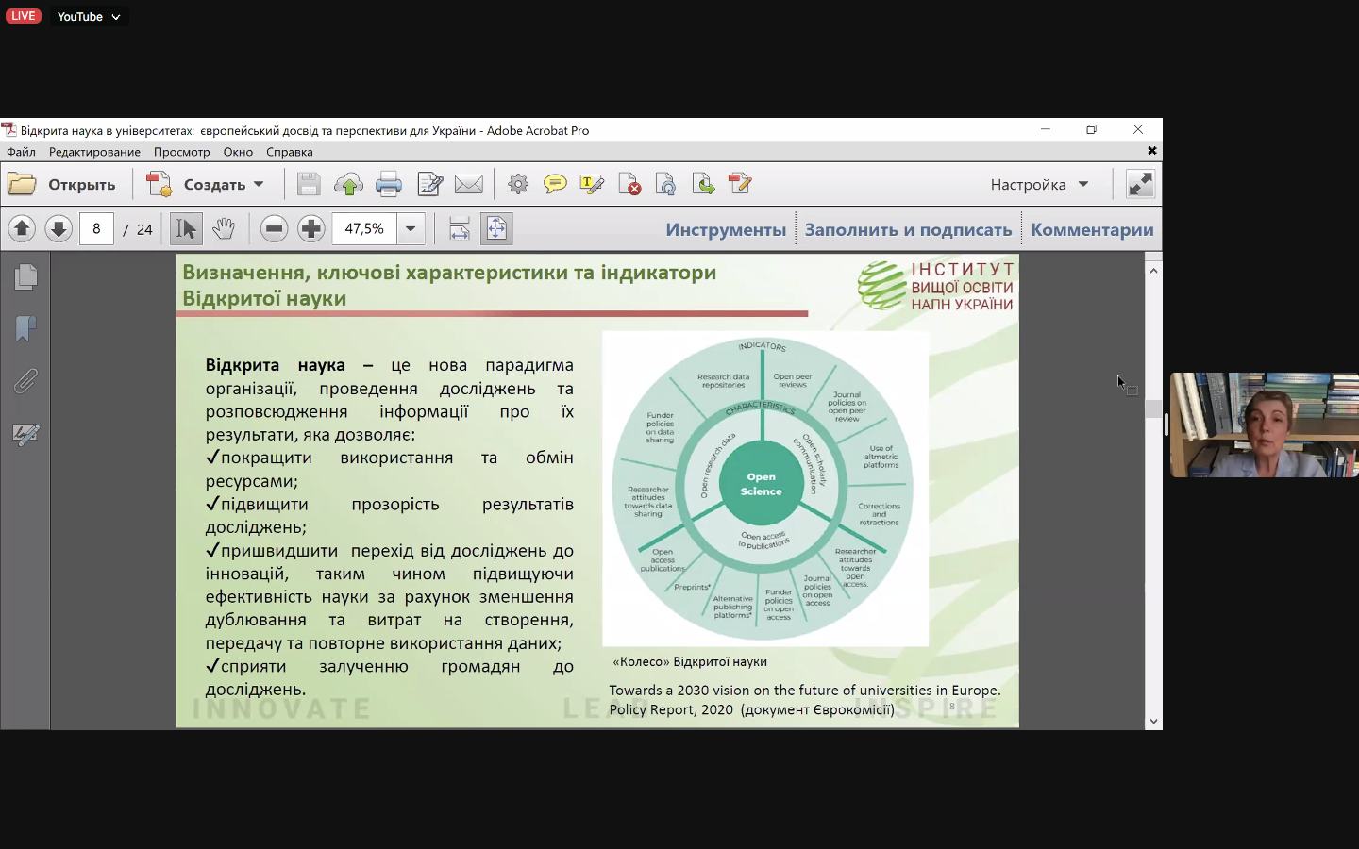Image resolution: width=1359 pixels, height=849 pixels.
Task: Expand the zoom percentage dropdown
Action: [x=411, y=229]
